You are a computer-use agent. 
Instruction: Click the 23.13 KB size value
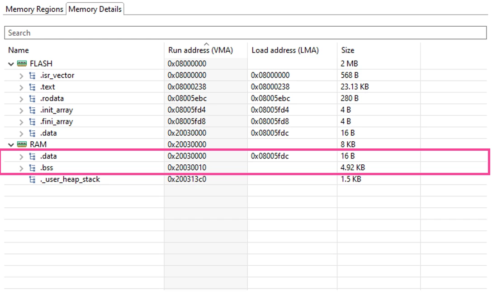(x=355, y=86)
